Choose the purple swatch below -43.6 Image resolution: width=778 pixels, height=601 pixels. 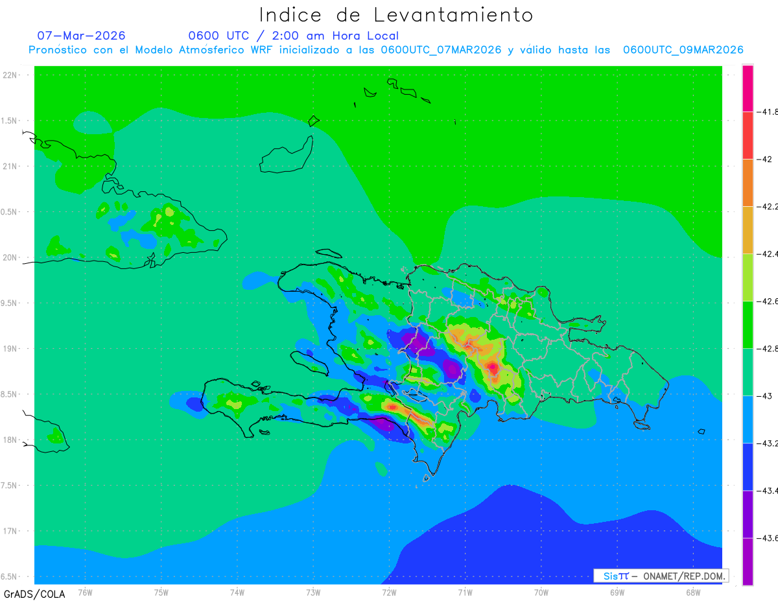click(748, 561)
